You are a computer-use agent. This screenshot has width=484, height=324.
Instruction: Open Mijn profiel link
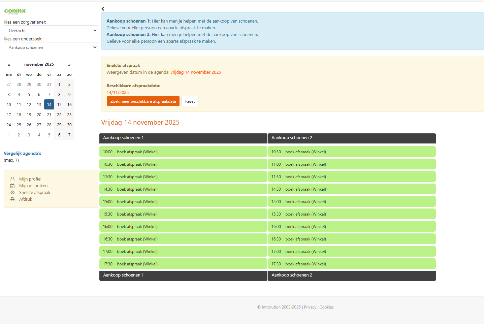point(30,179)
